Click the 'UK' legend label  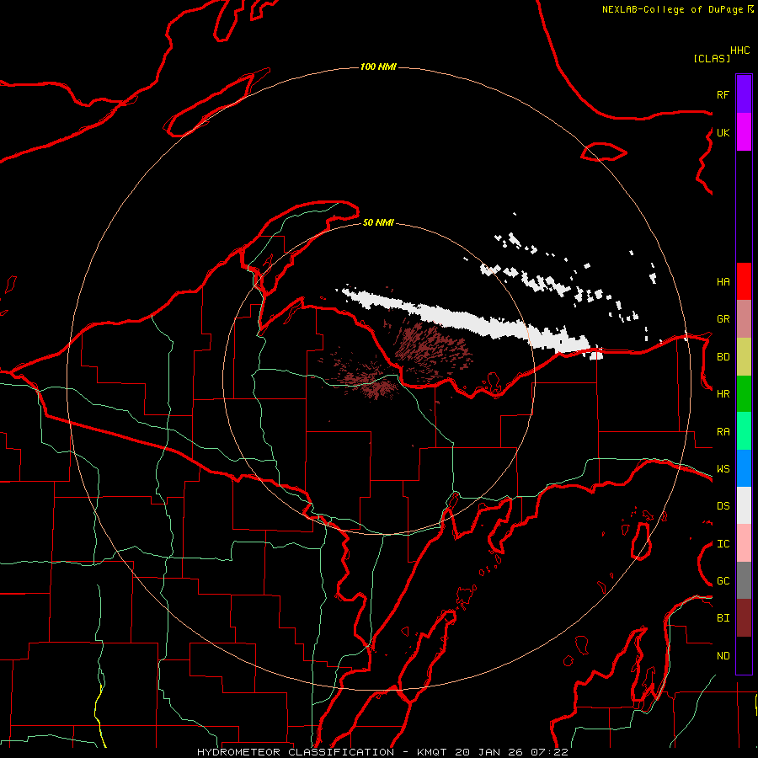[723, 132]
